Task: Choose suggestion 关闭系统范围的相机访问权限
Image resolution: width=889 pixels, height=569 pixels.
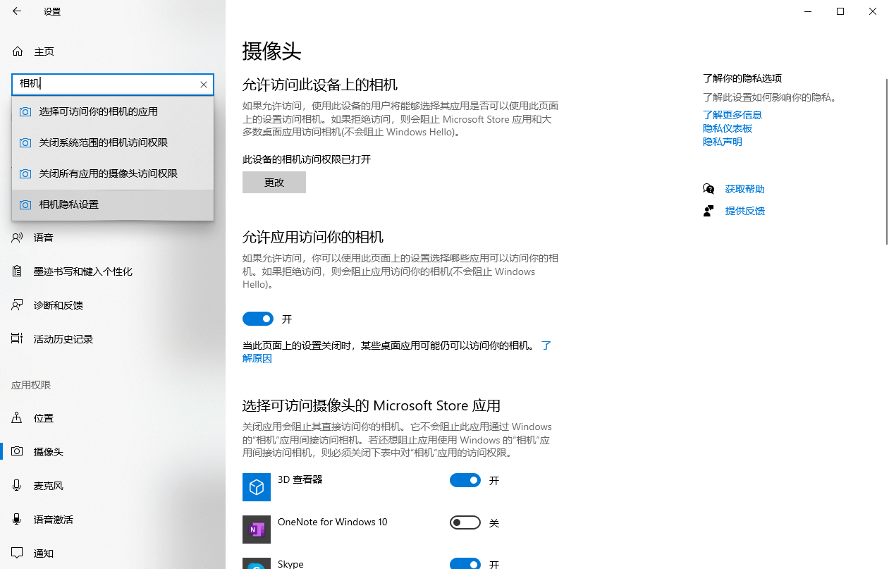Action: tap(104, 142)
